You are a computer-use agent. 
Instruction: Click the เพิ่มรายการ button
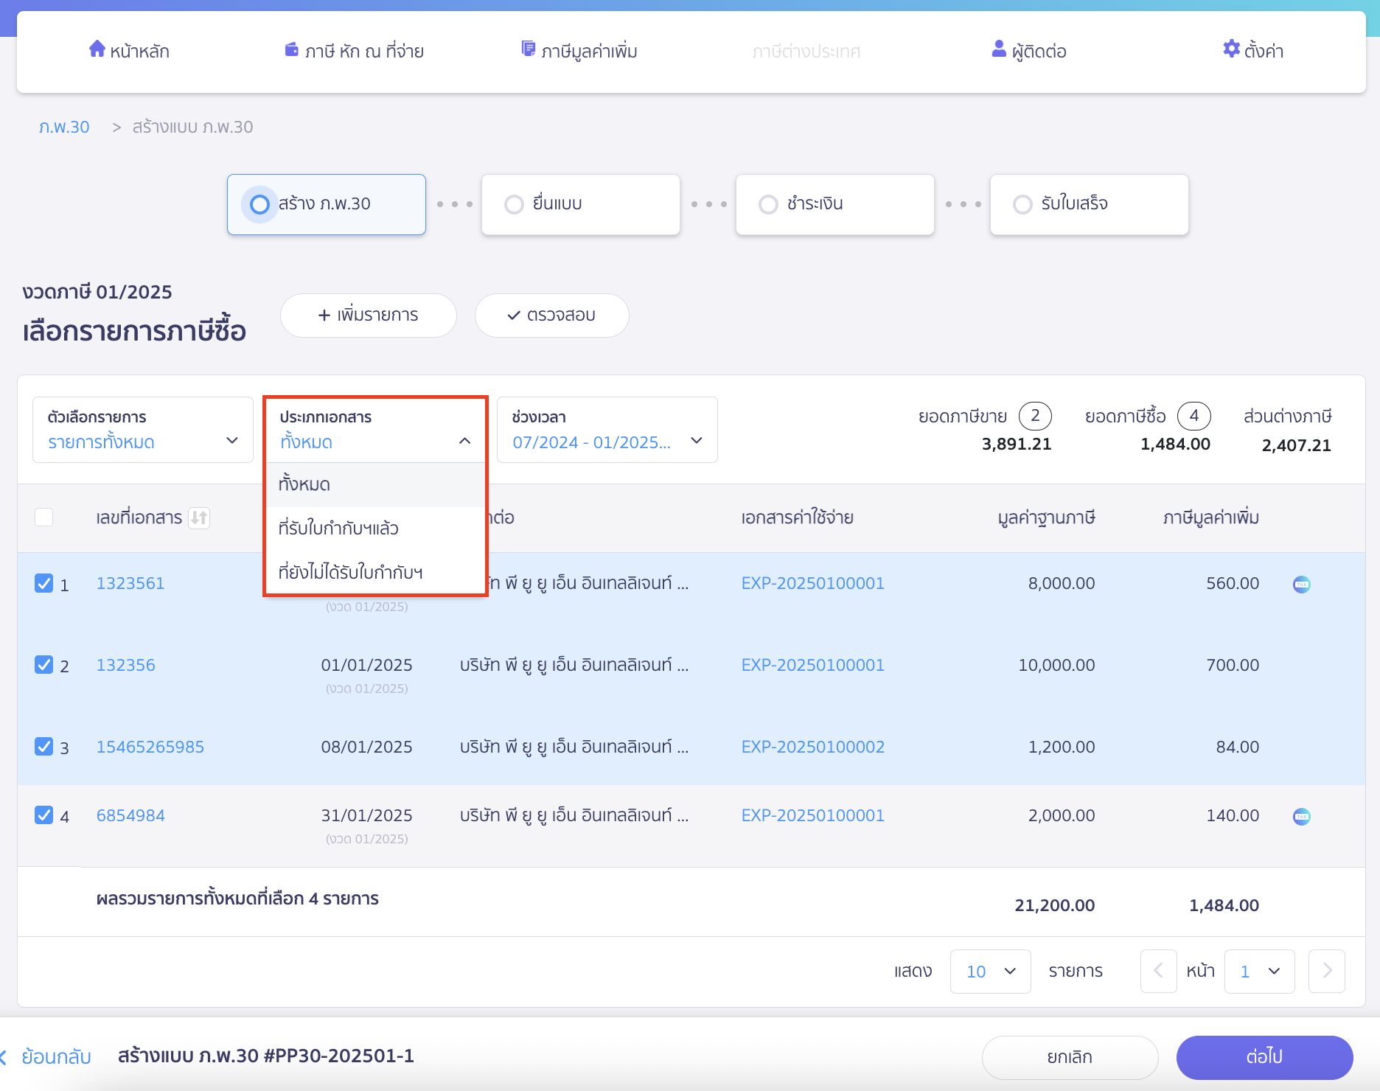coord(368,316)
